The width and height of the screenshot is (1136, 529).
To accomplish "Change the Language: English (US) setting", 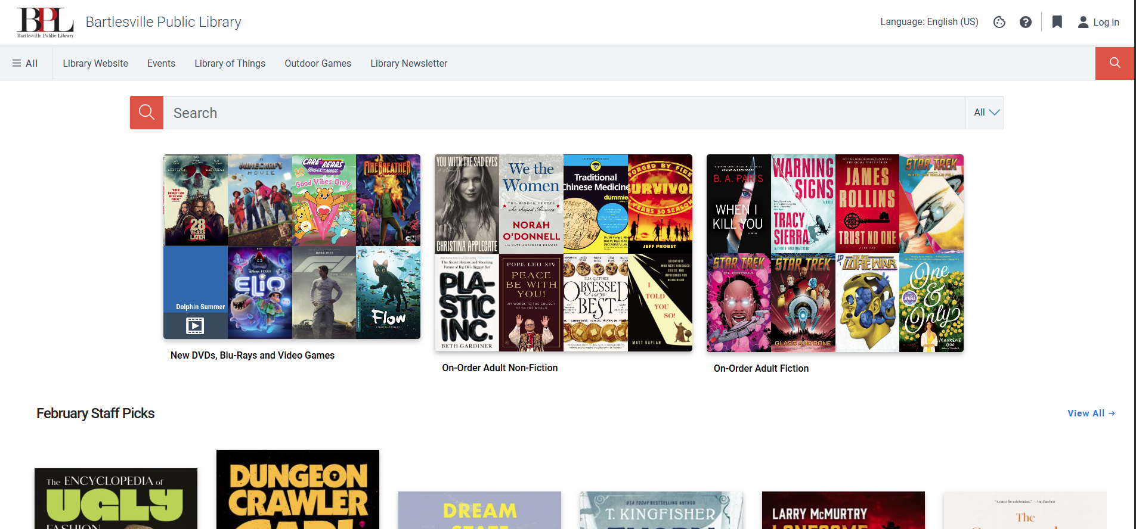I will tap(929, 22).
